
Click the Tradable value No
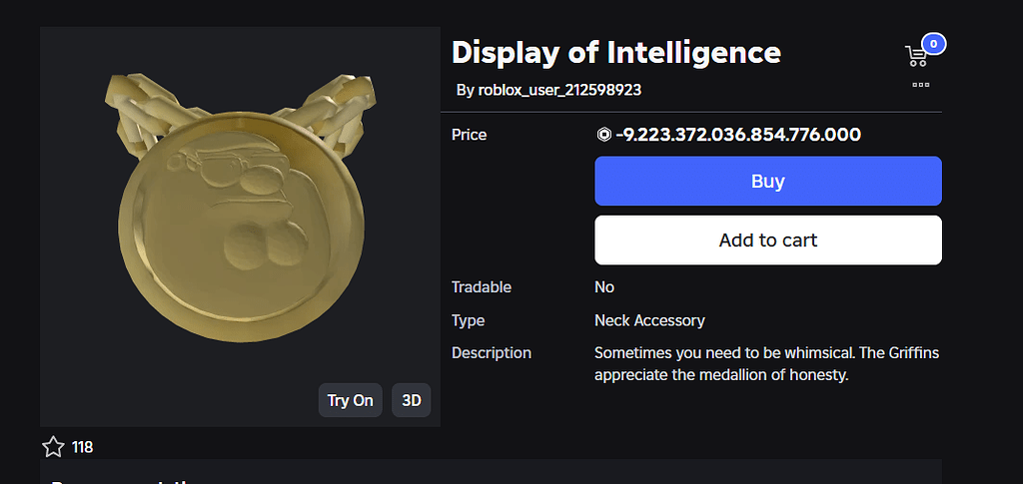pos(604,287)
